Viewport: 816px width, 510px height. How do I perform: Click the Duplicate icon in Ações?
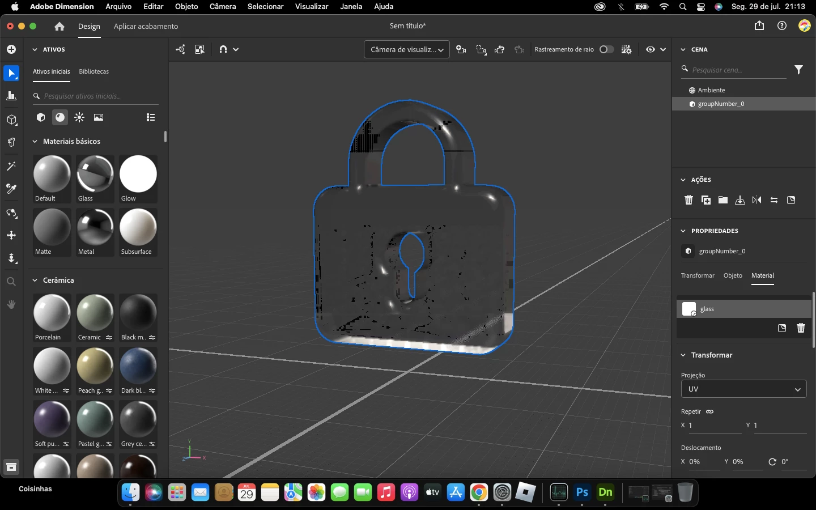pyautogui.click(x=706, y=200)
